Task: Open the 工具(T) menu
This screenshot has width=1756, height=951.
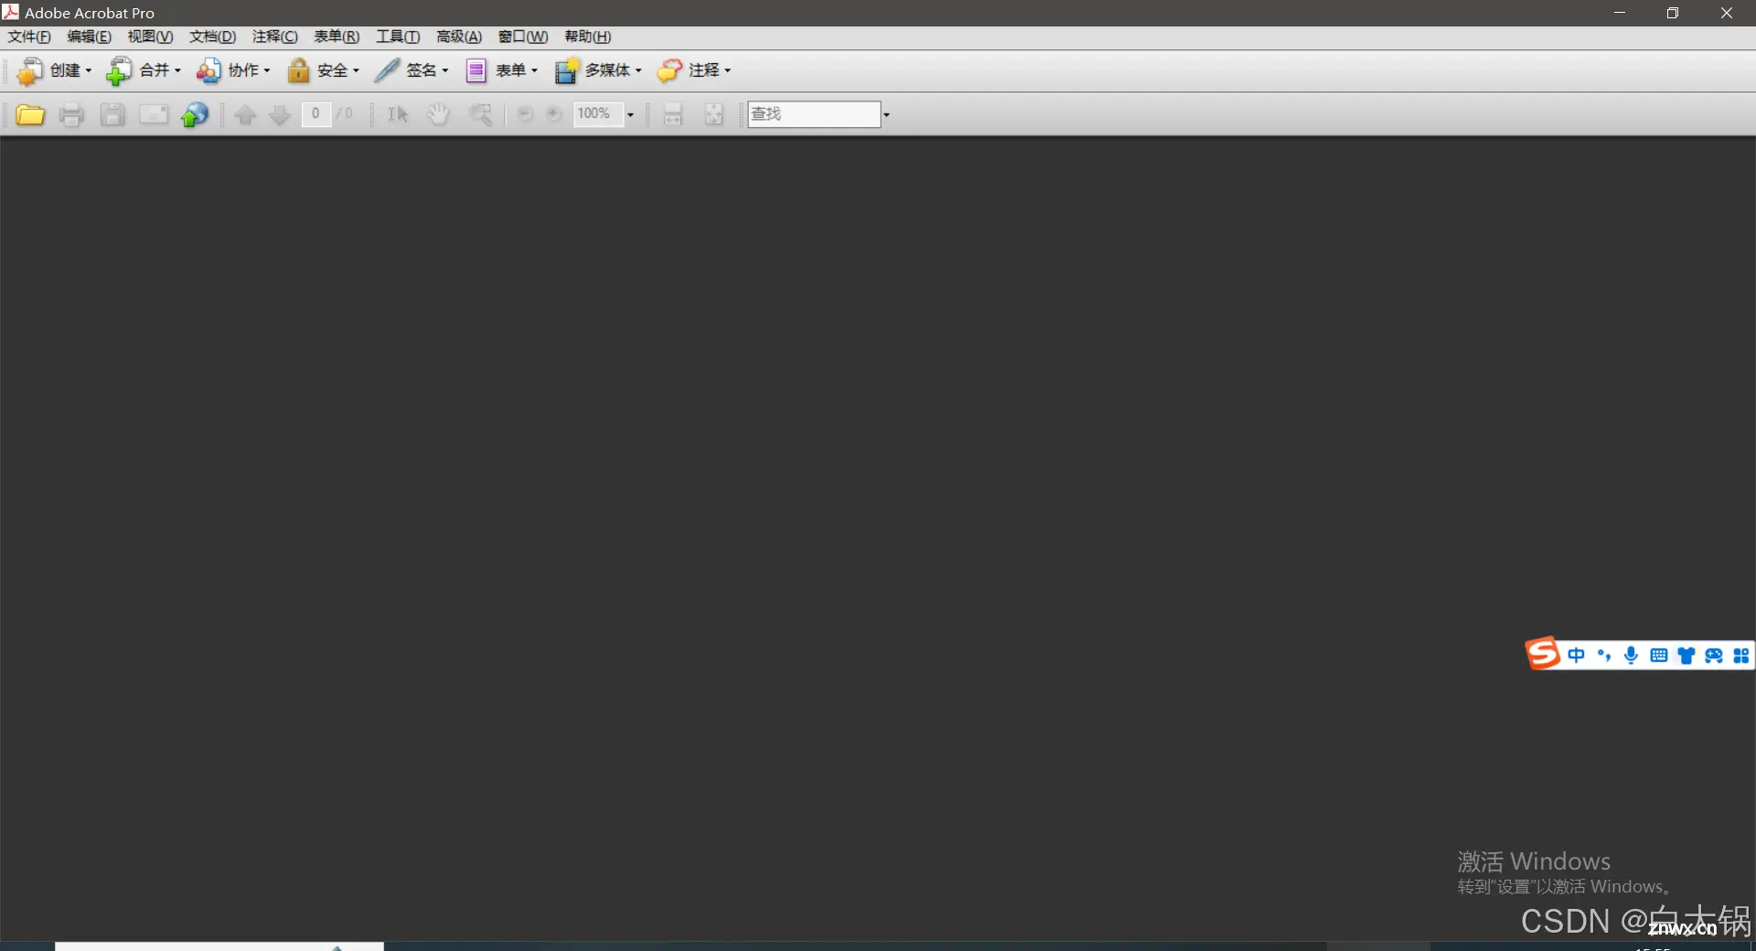Action: tap(398, 37)
